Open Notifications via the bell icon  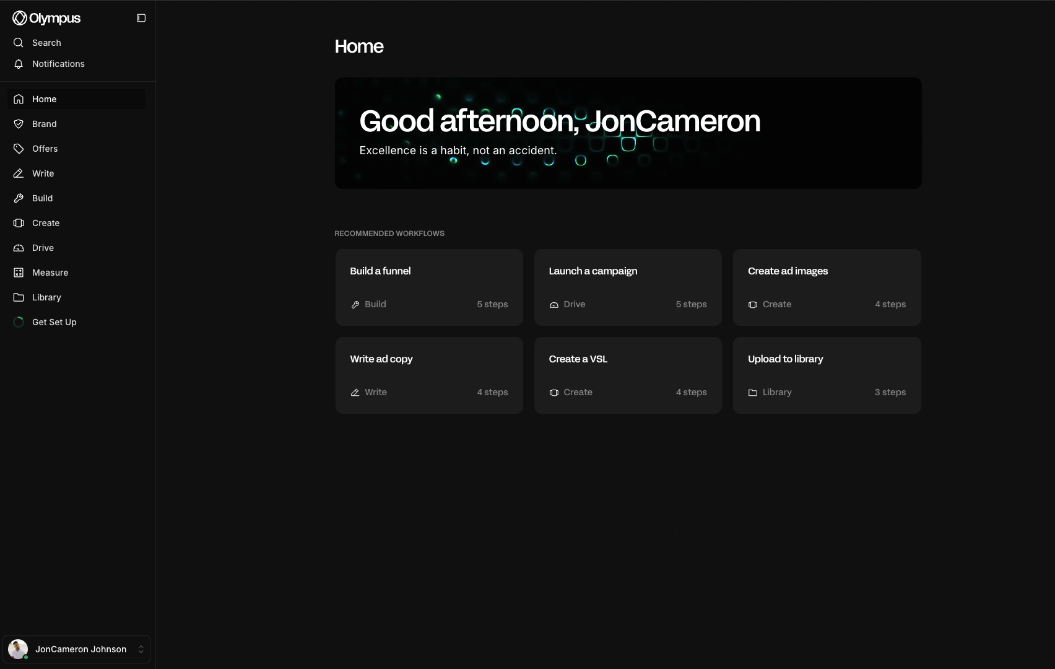point(19,64)
